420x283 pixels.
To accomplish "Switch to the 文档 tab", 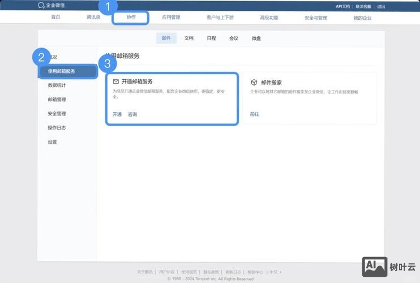I will (x=189, y=38).
